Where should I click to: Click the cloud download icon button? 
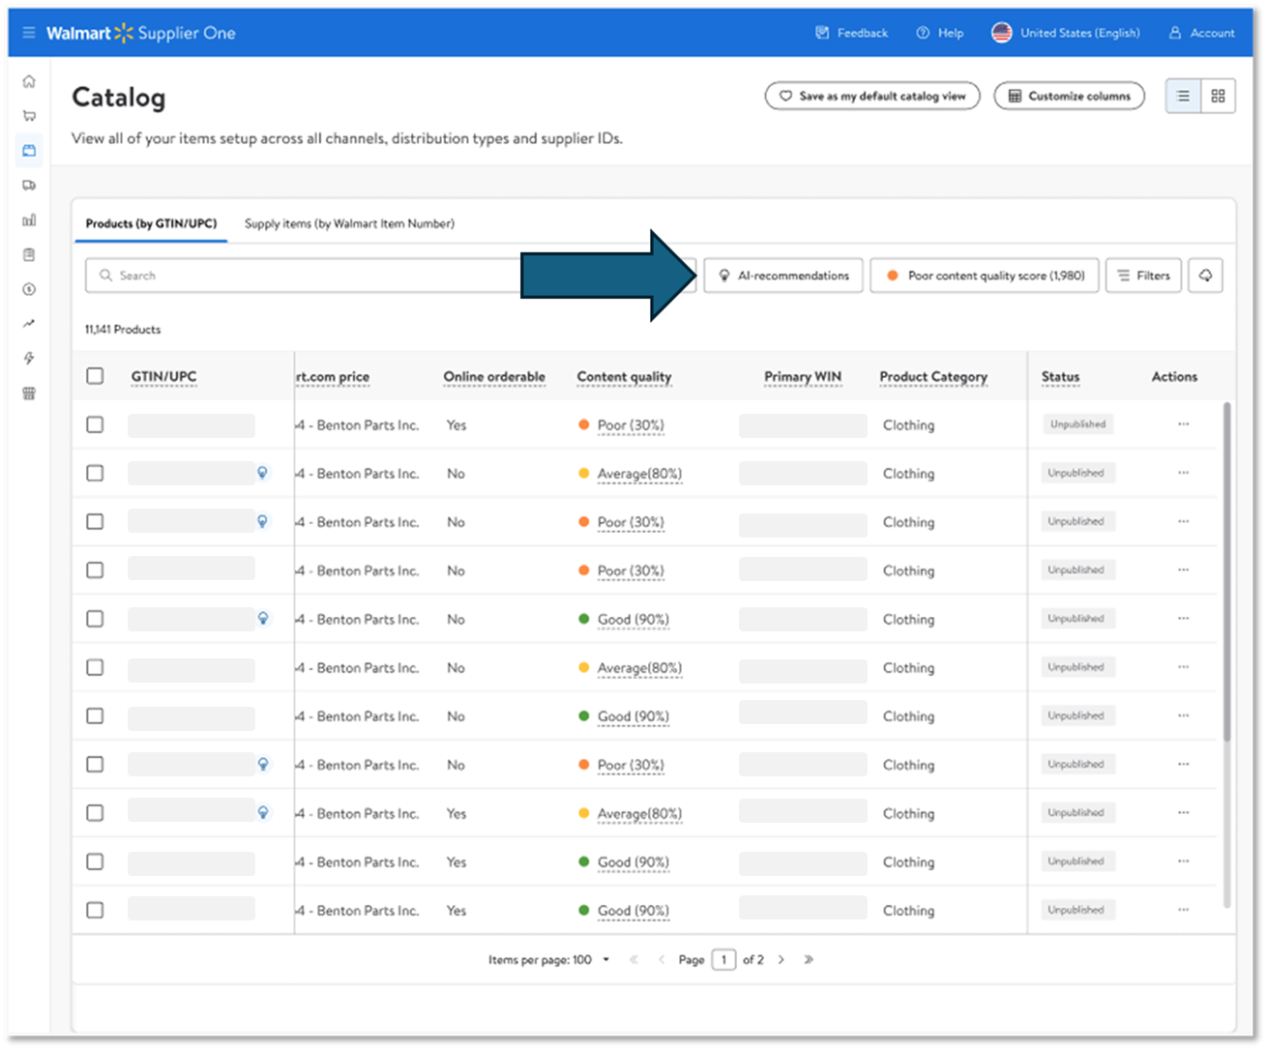click(x=1205, y=276)
